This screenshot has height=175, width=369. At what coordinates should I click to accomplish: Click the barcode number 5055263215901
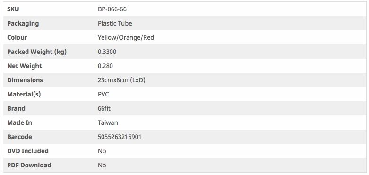[120, 137]
